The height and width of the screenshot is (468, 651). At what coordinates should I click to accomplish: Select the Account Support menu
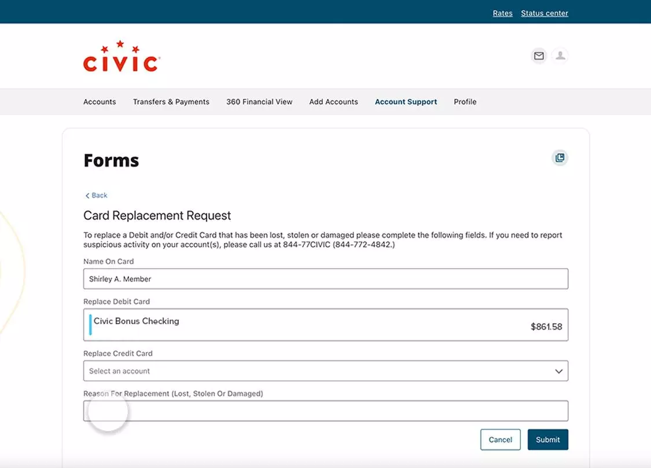coord(406,102)
